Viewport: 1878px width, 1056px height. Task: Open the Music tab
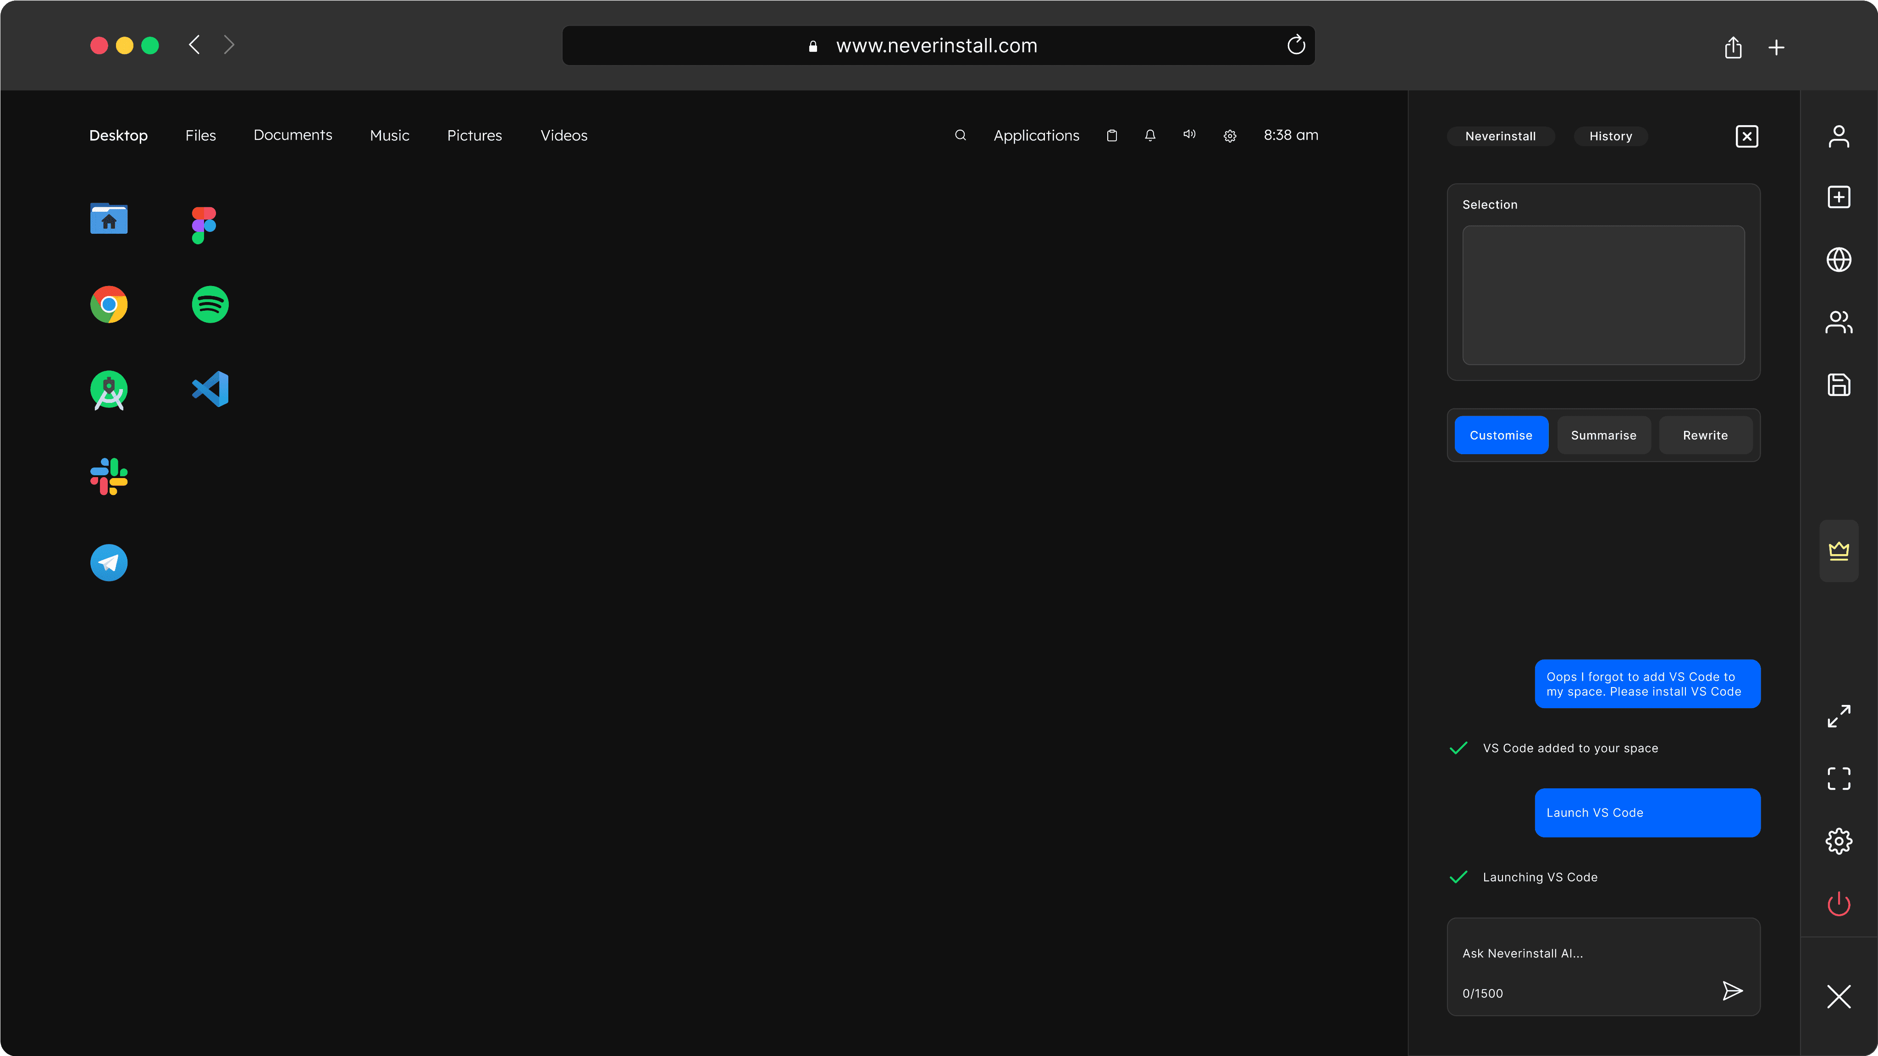point(389,136)
